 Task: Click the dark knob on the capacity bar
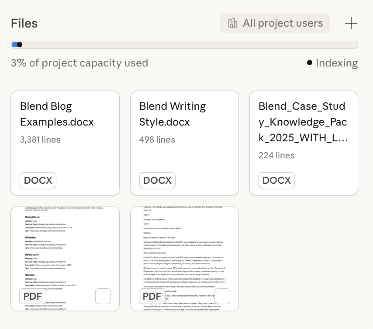pos(20,45)
